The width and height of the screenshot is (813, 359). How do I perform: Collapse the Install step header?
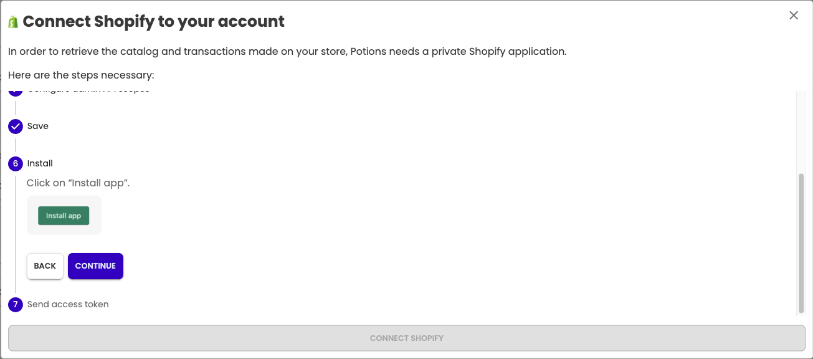coord(40,163)
